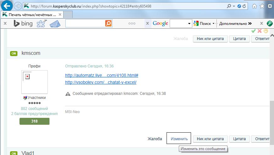Viewport: 274px width, 155px height.
Task: Click the Bing logo
Action: [23, 23]
